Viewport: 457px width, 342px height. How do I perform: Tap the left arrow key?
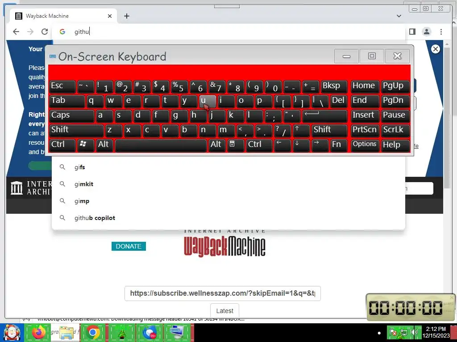(283, 145)
